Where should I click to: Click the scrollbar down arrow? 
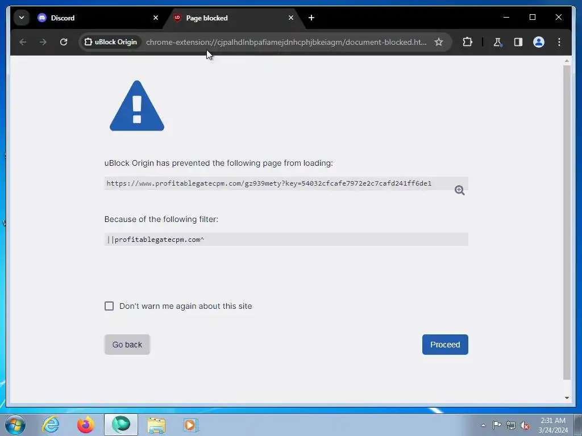567,398
